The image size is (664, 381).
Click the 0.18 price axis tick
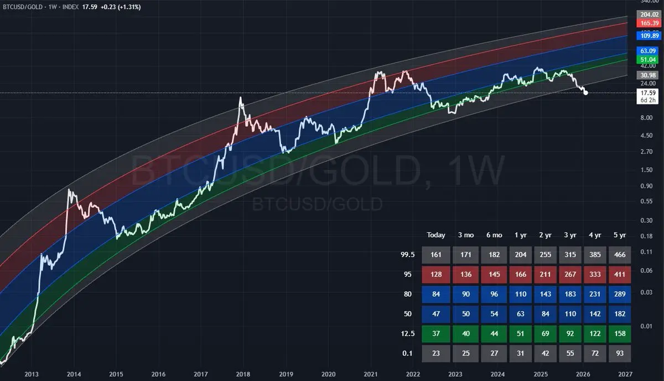(647, 236)
